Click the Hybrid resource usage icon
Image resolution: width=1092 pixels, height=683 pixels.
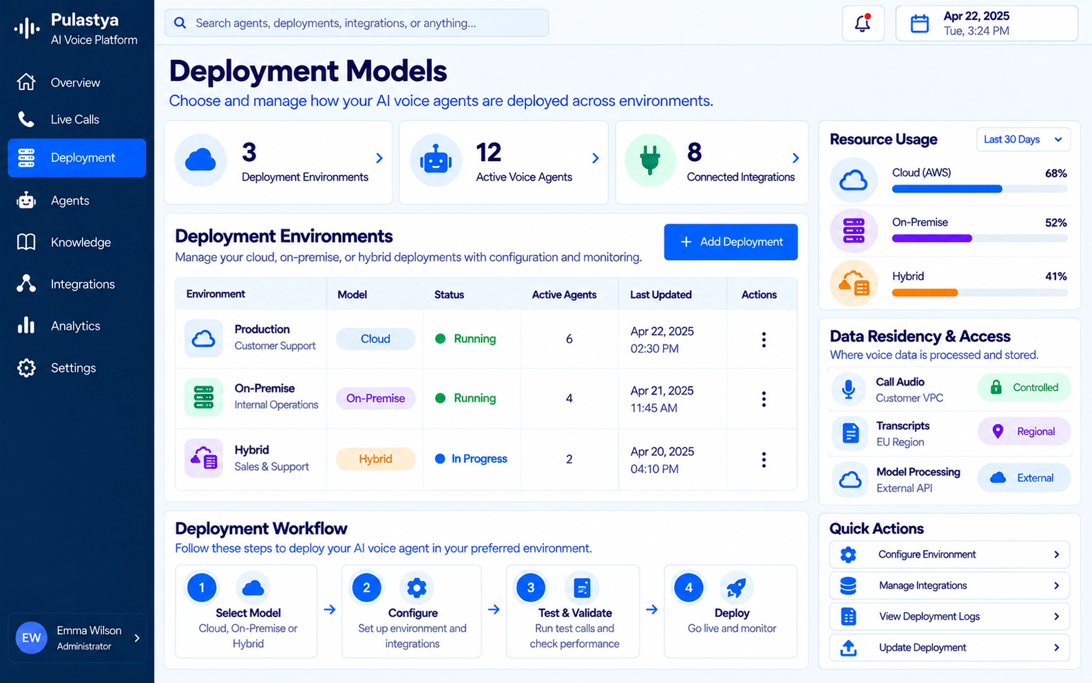coord(854,283)
